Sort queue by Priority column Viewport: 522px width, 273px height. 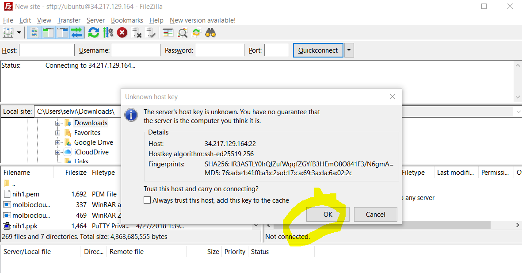[x=235, y=252]
